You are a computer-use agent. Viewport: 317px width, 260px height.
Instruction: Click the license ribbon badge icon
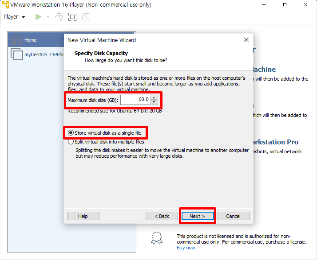tap(157, 238)
